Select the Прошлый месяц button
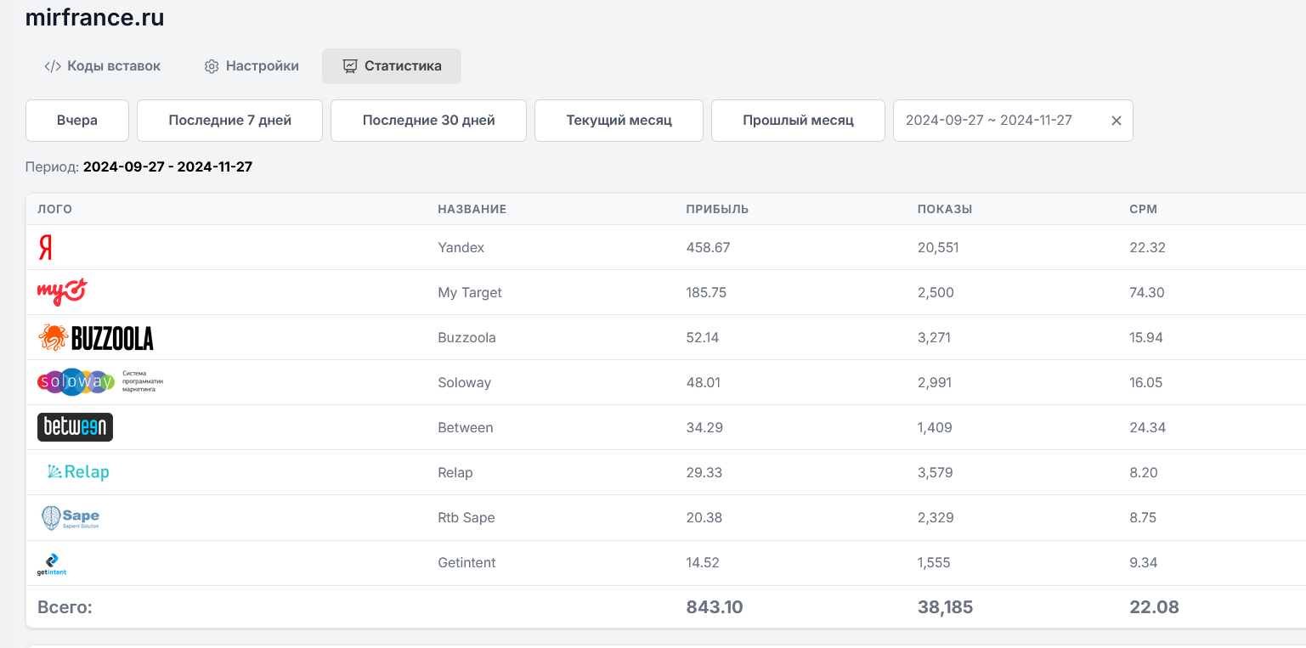Screen dimensions: 1306x648 pos(798,121)
